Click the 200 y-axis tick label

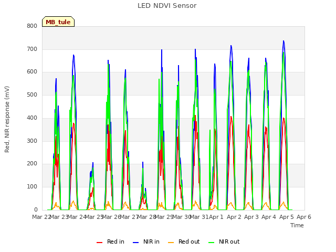(x=32, y=164)
